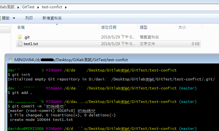
Task: Click the MINGW64 terminal title bar text
Action: 71,60
